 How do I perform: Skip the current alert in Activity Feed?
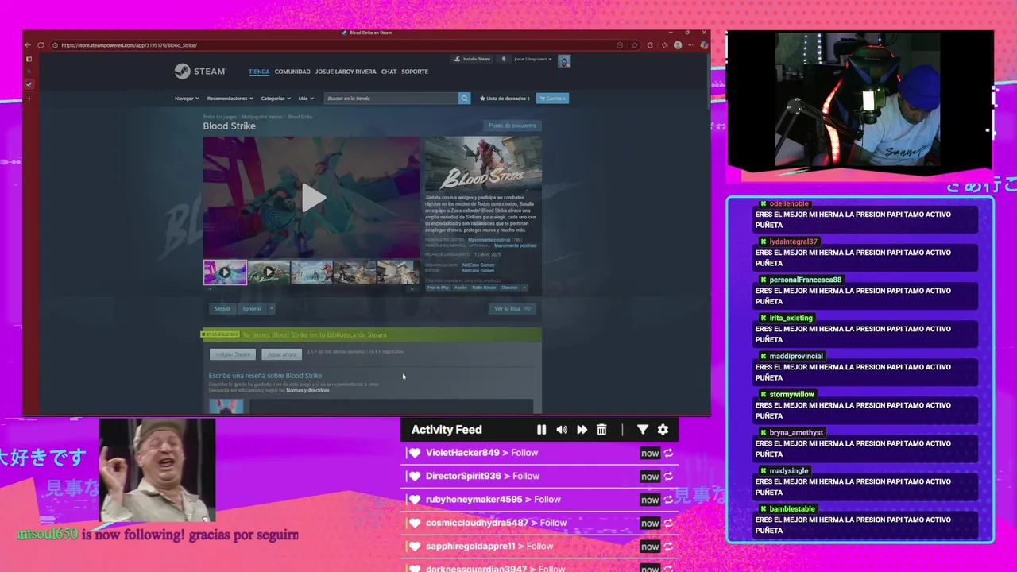click(x=582, y=430)
